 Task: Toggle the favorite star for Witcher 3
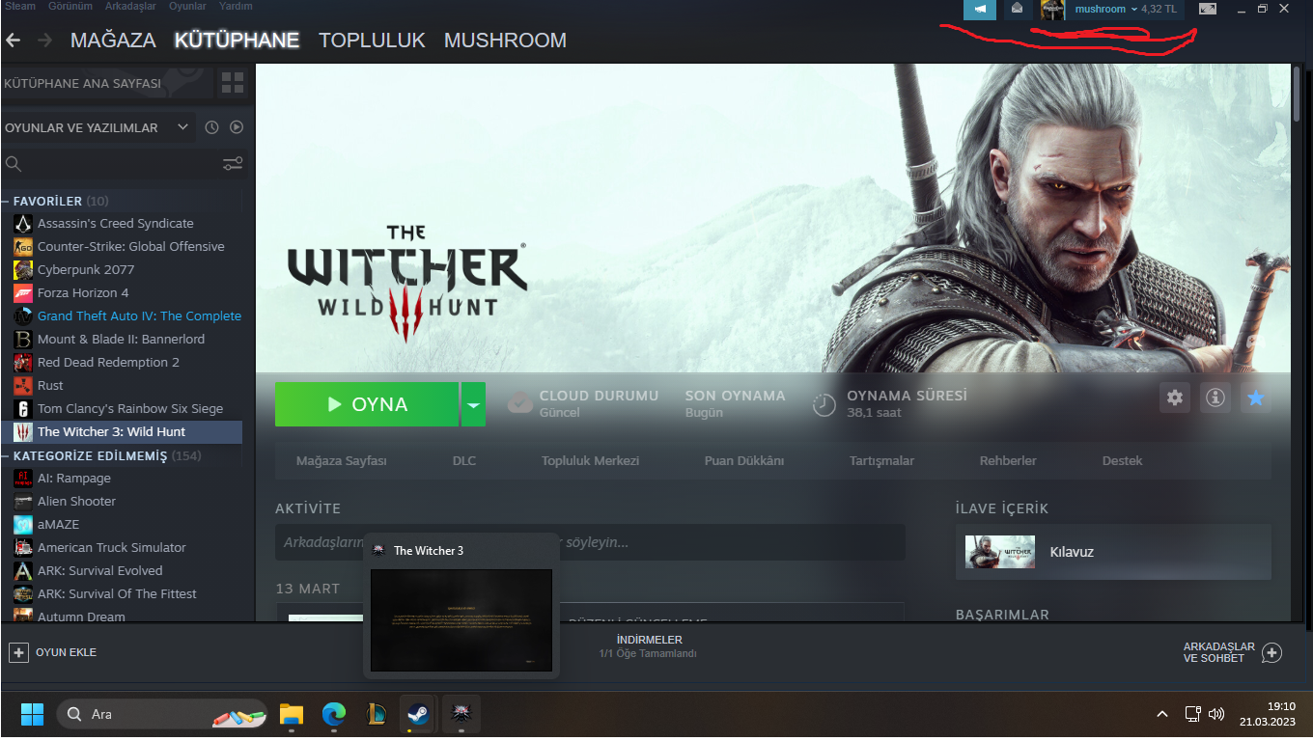pyautogui.click(x=1256, y=398)
